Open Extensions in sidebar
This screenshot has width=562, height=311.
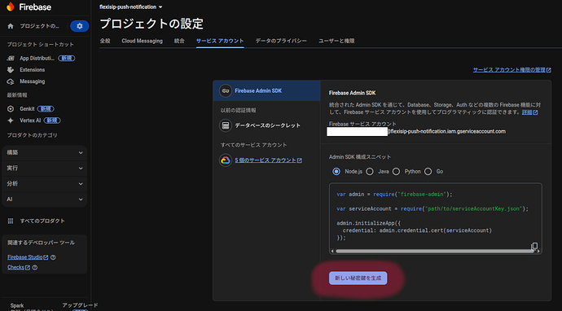pos(33,70)
